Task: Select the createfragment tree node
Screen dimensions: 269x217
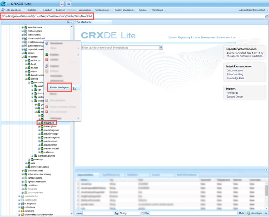Action: 51,130
